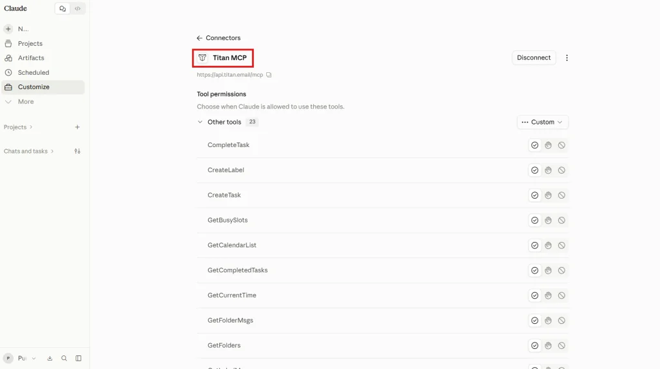Set GetCurrentTime to always allow
This screenshot has width=660, height=369.
pos(534,295)
